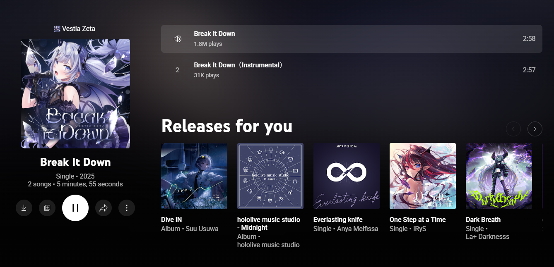The image size is (554, 267).
Task: Select track number 2 in the list
Action: pyautogui.click(x=177, y=70)
